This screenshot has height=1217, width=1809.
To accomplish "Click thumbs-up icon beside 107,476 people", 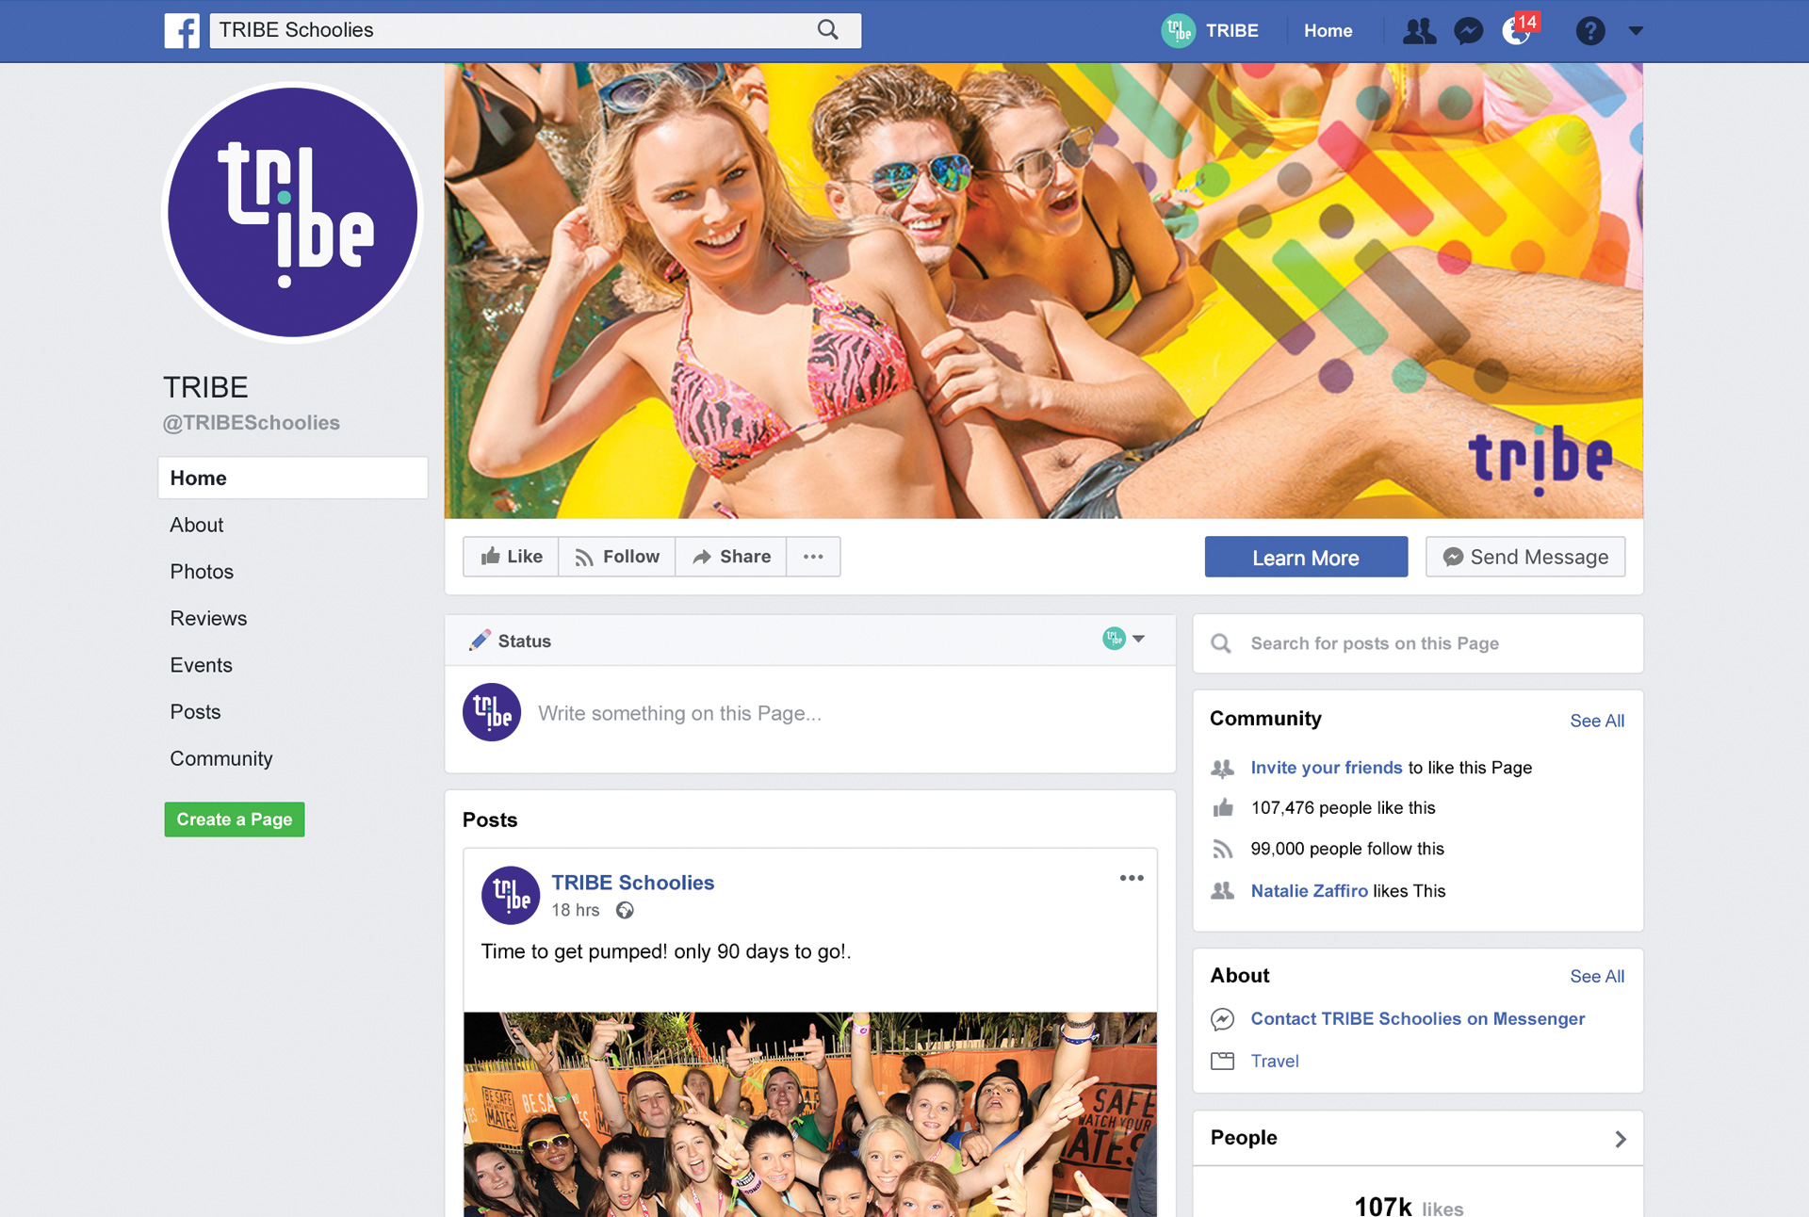I will 1223,807.
